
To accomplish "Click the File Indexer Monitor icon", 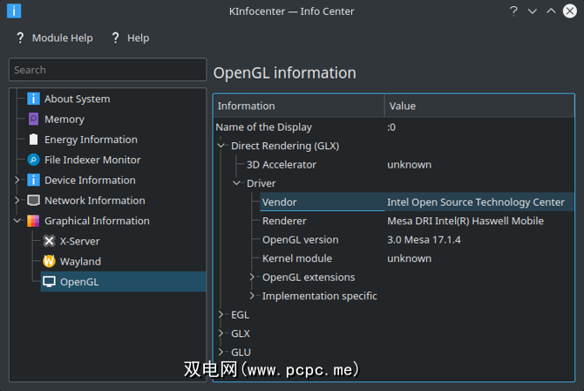I will click(x=34, y=160).
